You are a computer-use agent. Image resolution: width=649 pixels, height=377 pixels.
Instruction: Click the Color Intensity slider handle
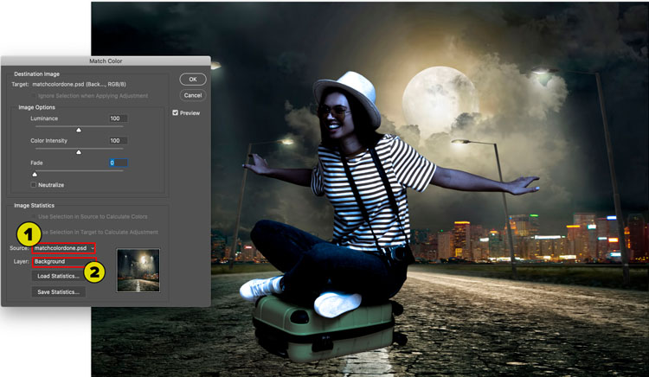[79, 151]
